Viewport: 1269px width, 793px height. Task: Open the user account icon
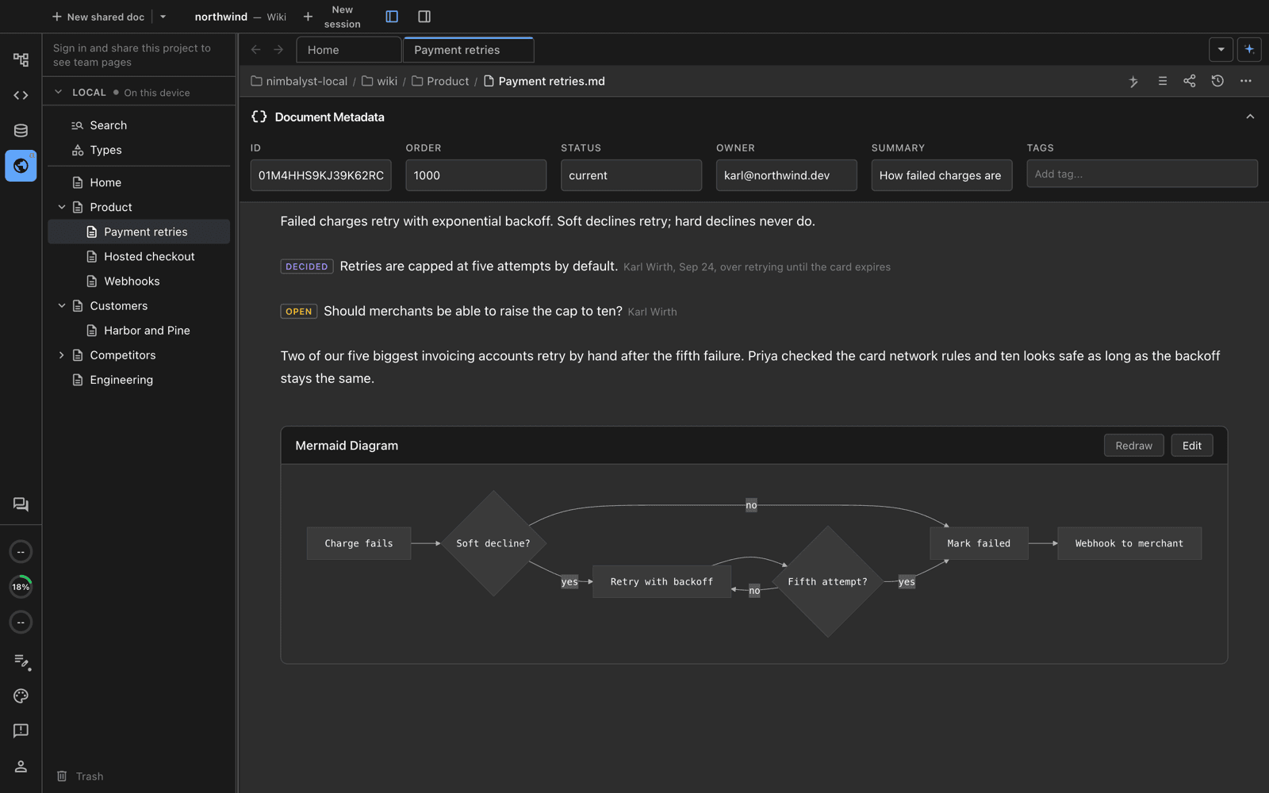(21, 766)
